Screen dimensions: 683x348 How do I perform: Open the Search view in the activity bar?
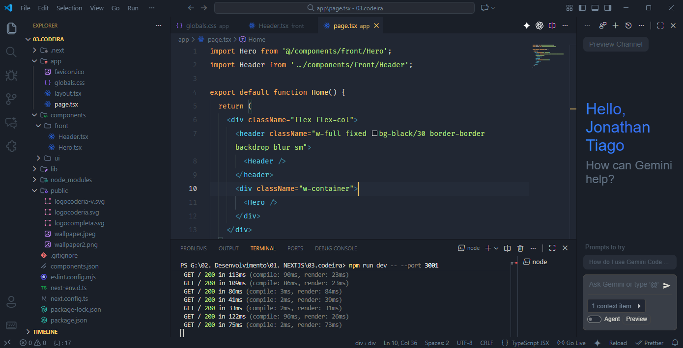pos(11,52)
